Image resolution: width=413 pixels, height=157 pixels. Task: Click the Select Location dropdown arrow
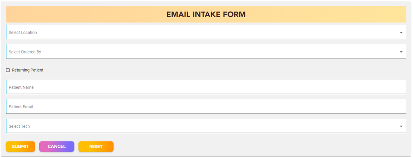[401, 32]
